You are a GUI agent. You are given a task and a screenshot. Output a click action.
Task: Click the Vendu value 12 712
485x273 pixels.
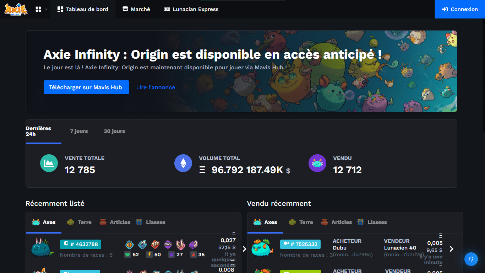pyautogui.click(x=347, y=170)
